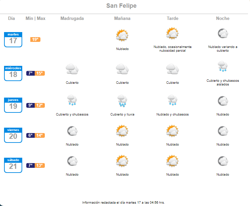Click the 'Cubierto y chubascos aislados' label

coord(223,82)
